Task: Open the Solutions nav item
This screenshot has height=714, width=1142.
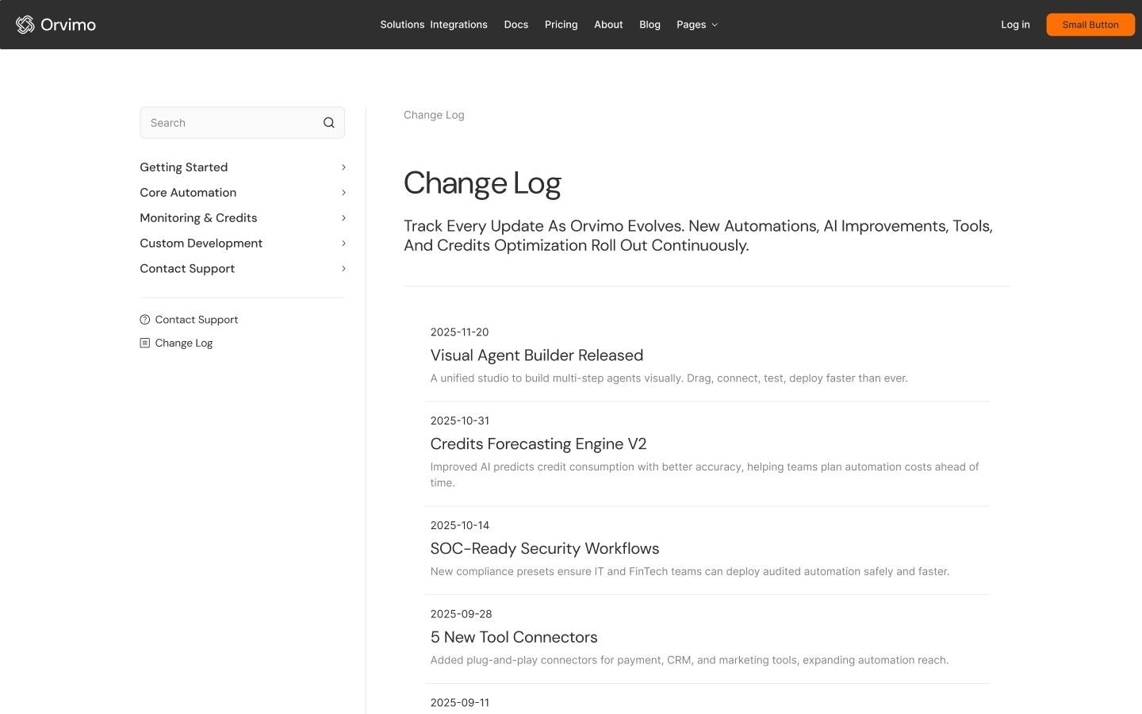Action: [402, 25]
